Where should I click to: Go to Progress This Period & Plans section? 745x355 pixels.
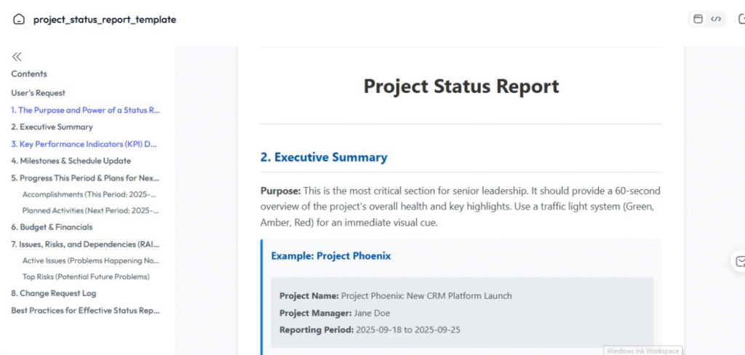pos(84,177)
